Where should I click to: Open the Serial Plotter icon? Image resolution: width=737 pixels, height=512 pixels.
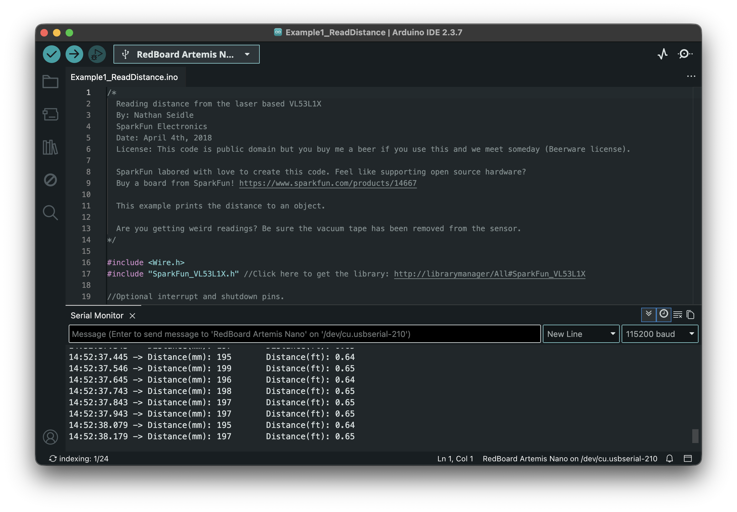(x=663, y=54)
